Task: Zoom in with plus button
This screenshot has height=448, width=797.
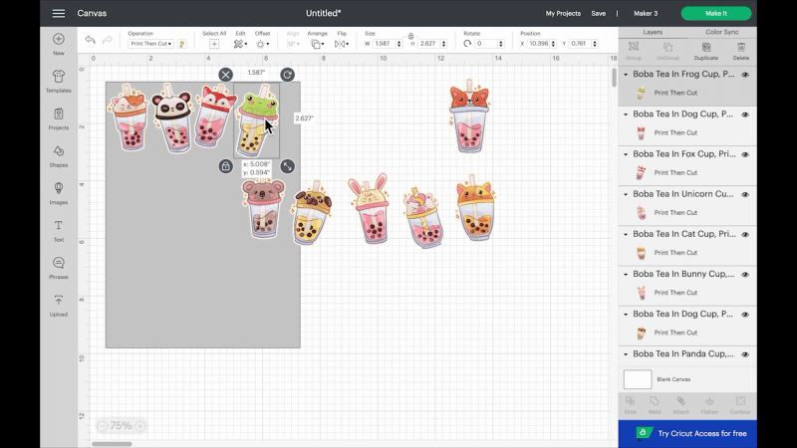Action: [x=140, y=426]
